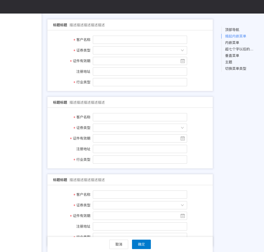The image size is (264, 252).
Task: Click 确定 button
Action: [x=141, y=244]
